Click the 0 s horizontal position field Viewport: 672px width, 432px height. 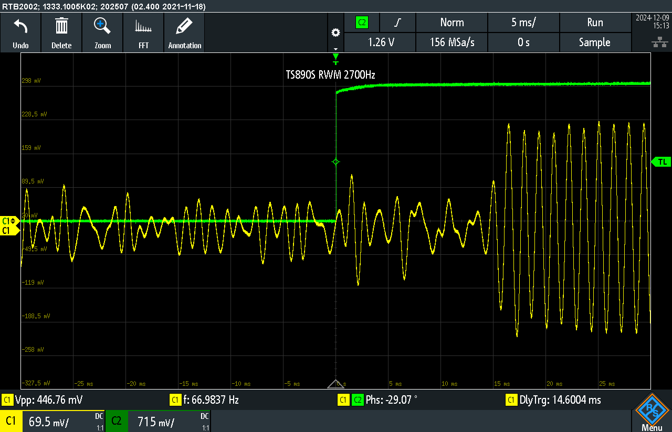click(523, 42)
